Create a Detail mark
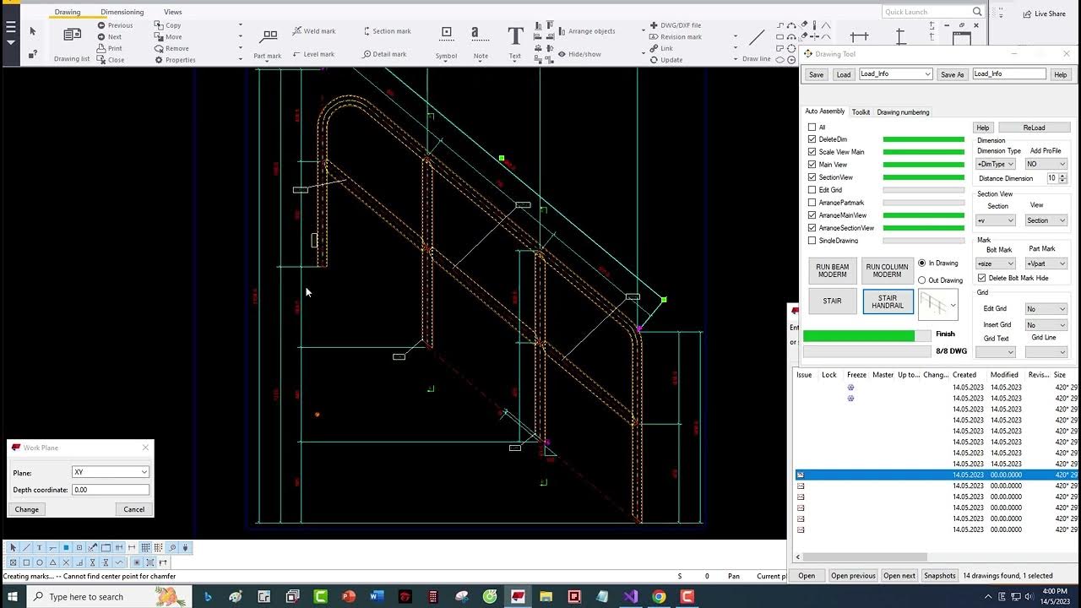The image size is (1081, 608). point(384,54)
